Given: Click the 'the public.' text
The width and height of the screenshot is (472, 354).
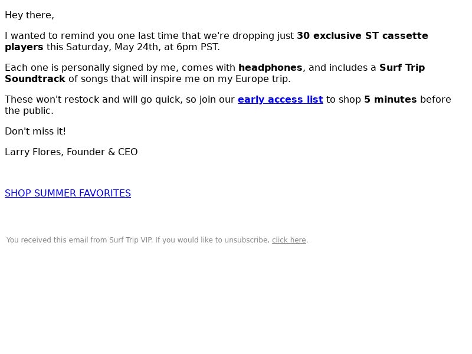Looking at the screenshot, I should pyautogui.click(x=29, y=111).
